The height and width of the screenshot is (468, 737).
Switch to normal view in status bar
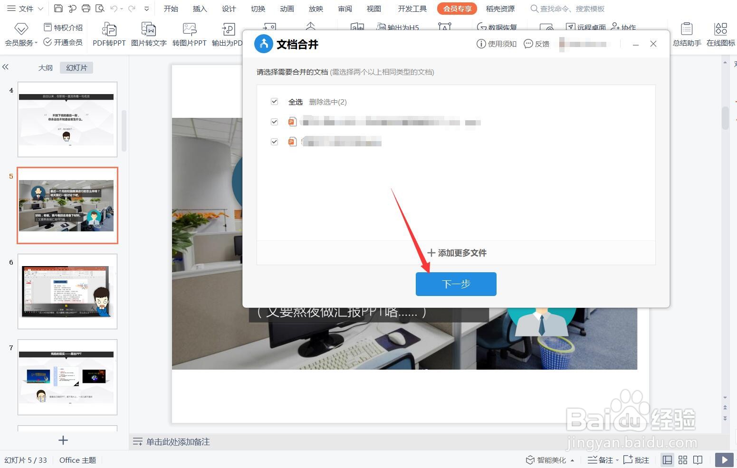click(x=668, y=460)
